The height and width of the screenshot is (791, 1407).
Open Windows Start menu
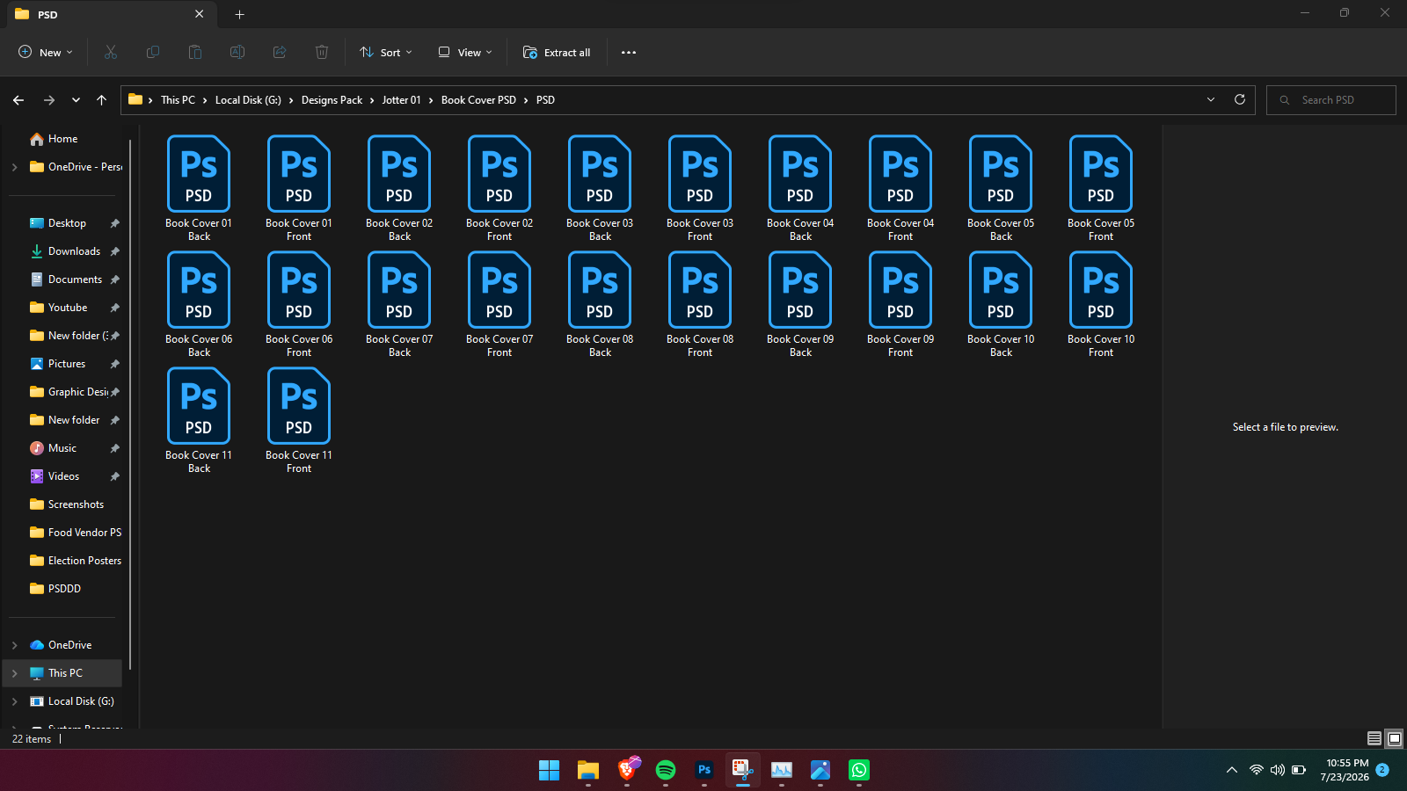click(x=550, y=771)
